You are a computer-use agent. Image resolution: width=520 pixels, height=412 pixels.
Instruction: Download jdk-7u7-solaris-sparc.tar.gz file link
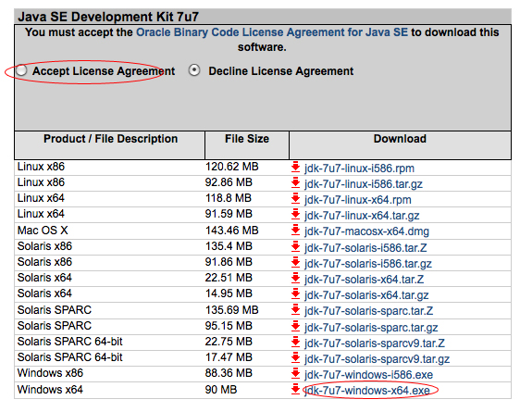click(371, 328)
